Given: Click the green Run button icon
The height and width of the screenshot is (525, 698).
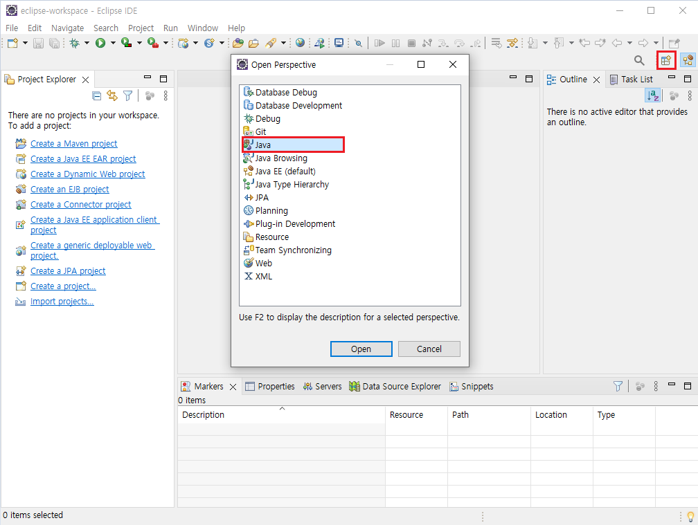Looking at the screenshot, I should pos(100,43).
